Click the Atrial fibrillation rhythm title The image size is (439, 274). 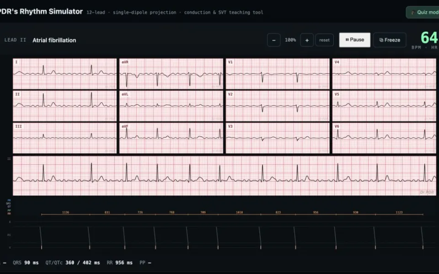click(54, 40)
